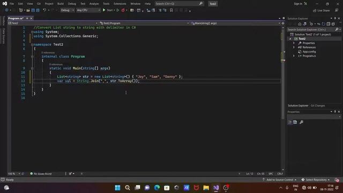Click Pending Changes Filter clock icon
This screenshot has height=193, width=343.
(x=311, y=24)
